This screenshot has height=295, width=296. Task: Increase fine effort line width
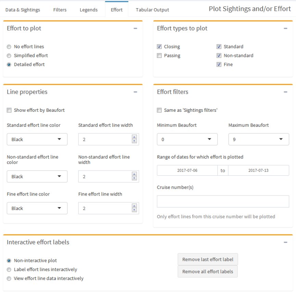tap(134, 206)
